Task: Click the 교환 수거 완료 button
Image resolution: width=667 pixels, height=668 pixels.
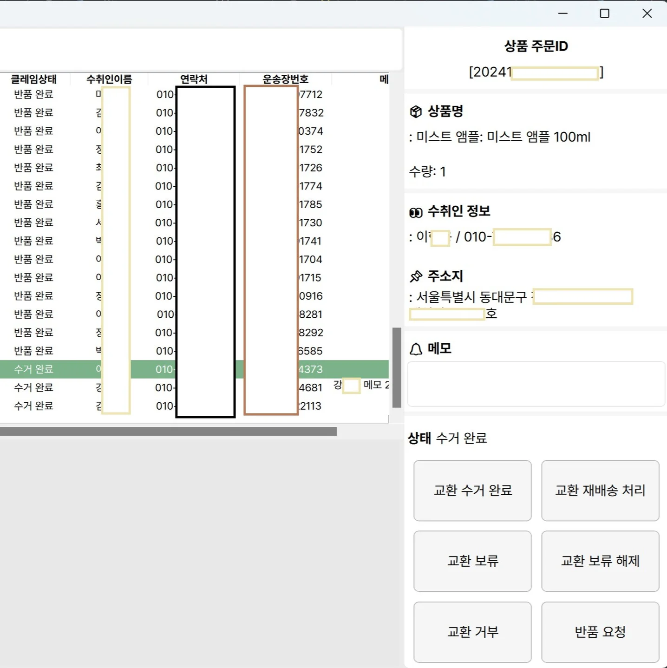Action: tap(472, 491)
